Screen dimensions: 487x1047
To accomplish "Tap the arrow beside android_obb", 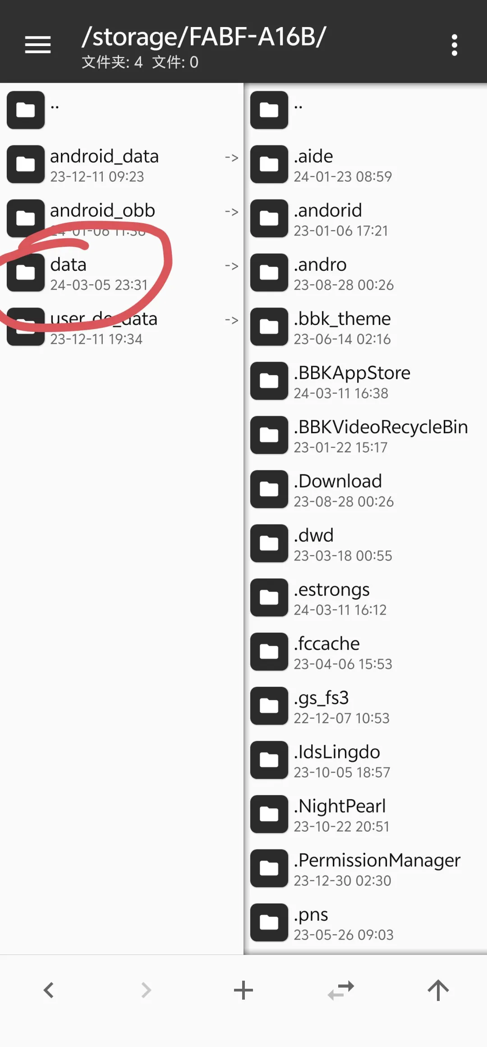I will [x=232, y=212].
